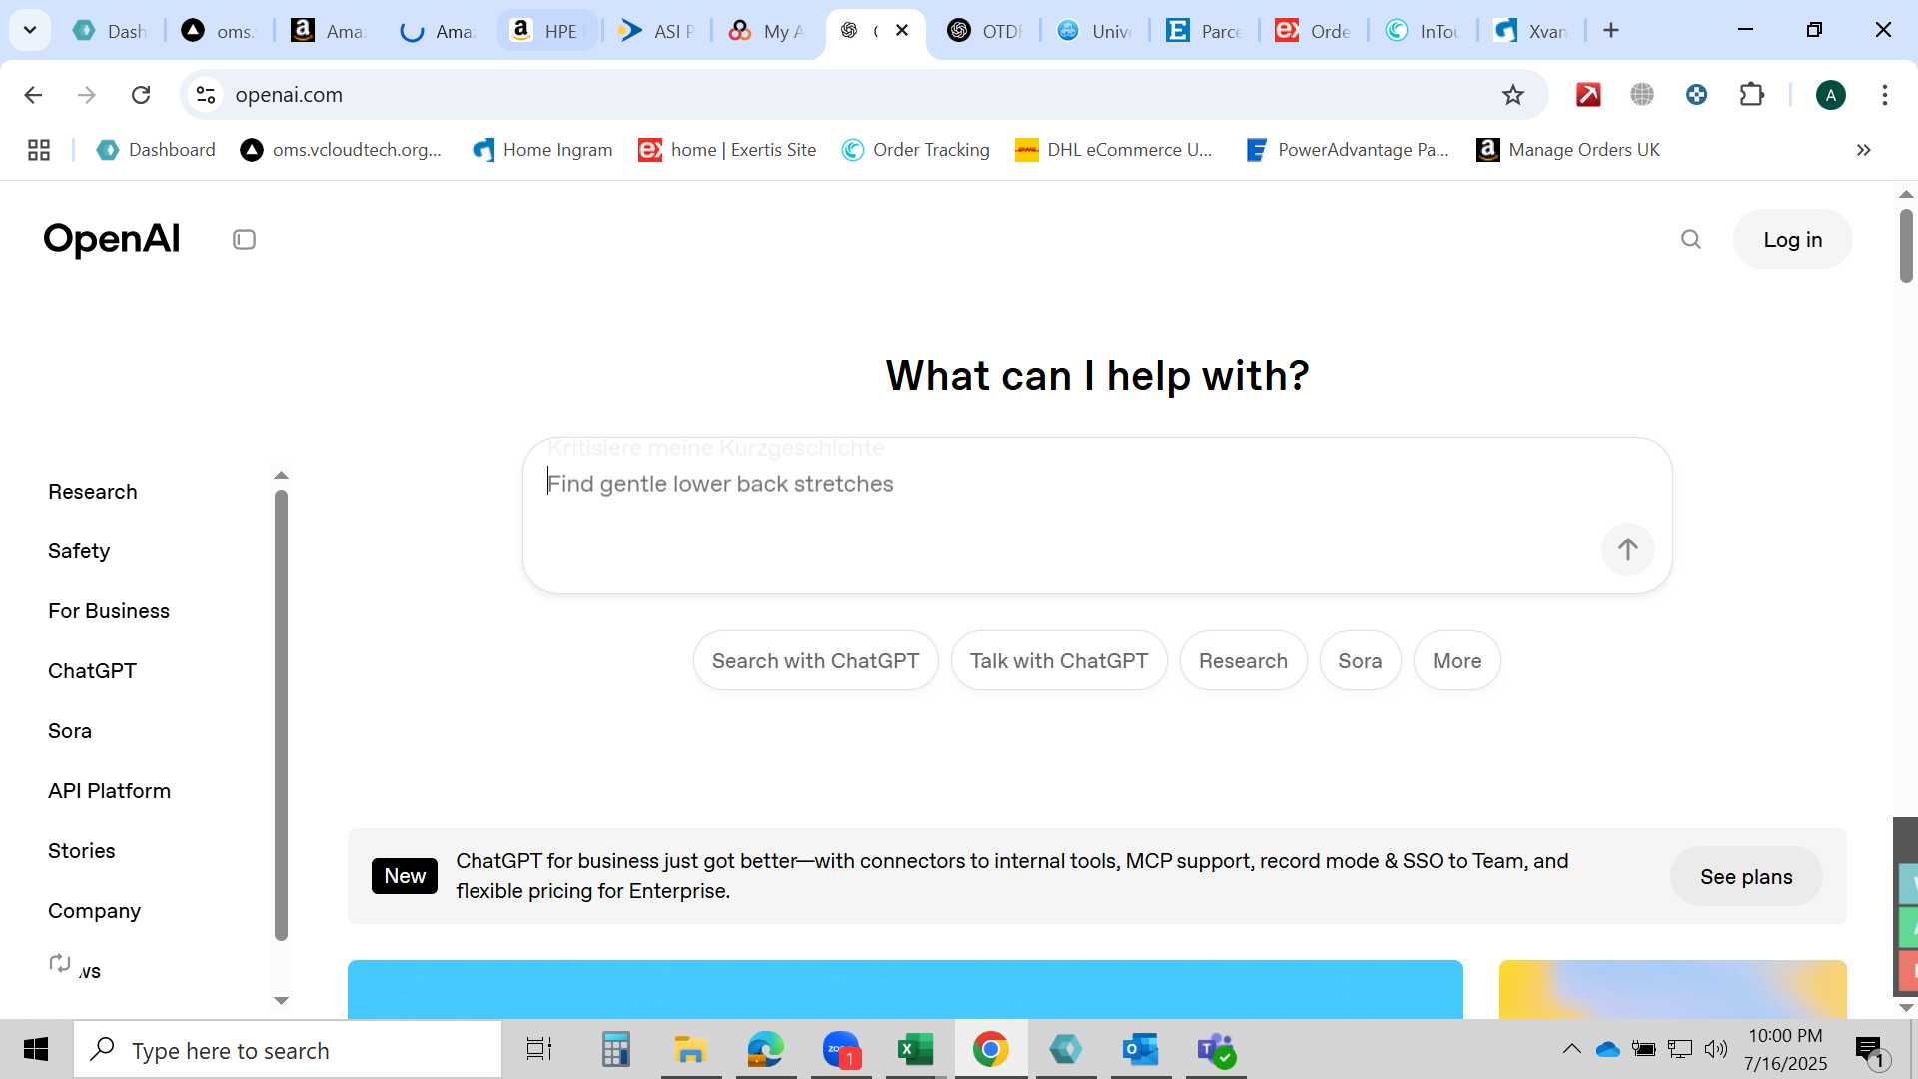The image size is (1918, 1079).
Task: Click the browser forward arrow
Action: pyautogui.click(x=87, y=95)
